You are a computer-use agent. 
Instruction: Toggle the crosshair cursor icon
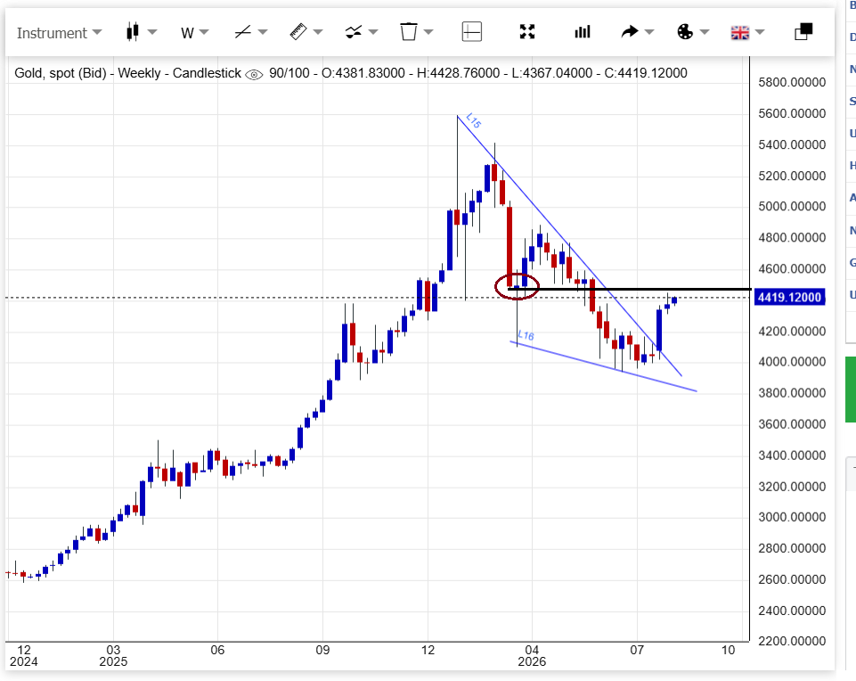[472, 32]
